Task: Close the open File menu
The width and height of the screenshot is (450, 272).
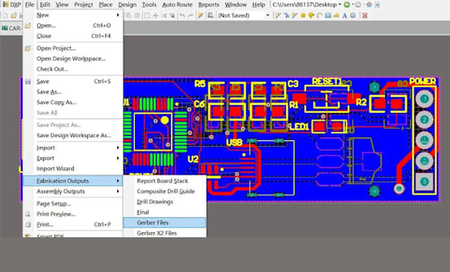Action: pyautogui.click(x=30, y=5)
